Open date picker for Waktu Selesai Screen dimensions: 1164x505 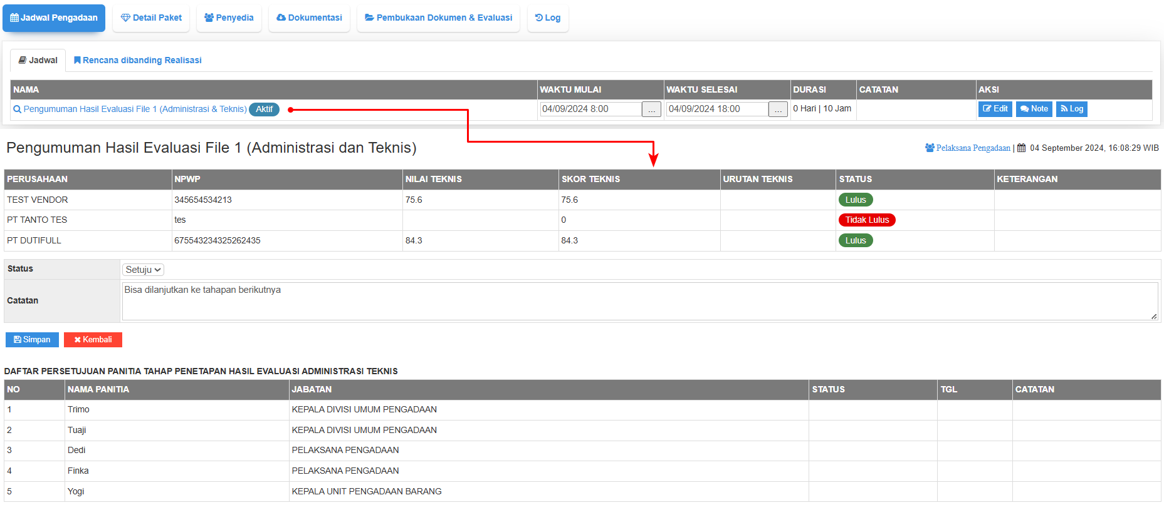(778, 110)
